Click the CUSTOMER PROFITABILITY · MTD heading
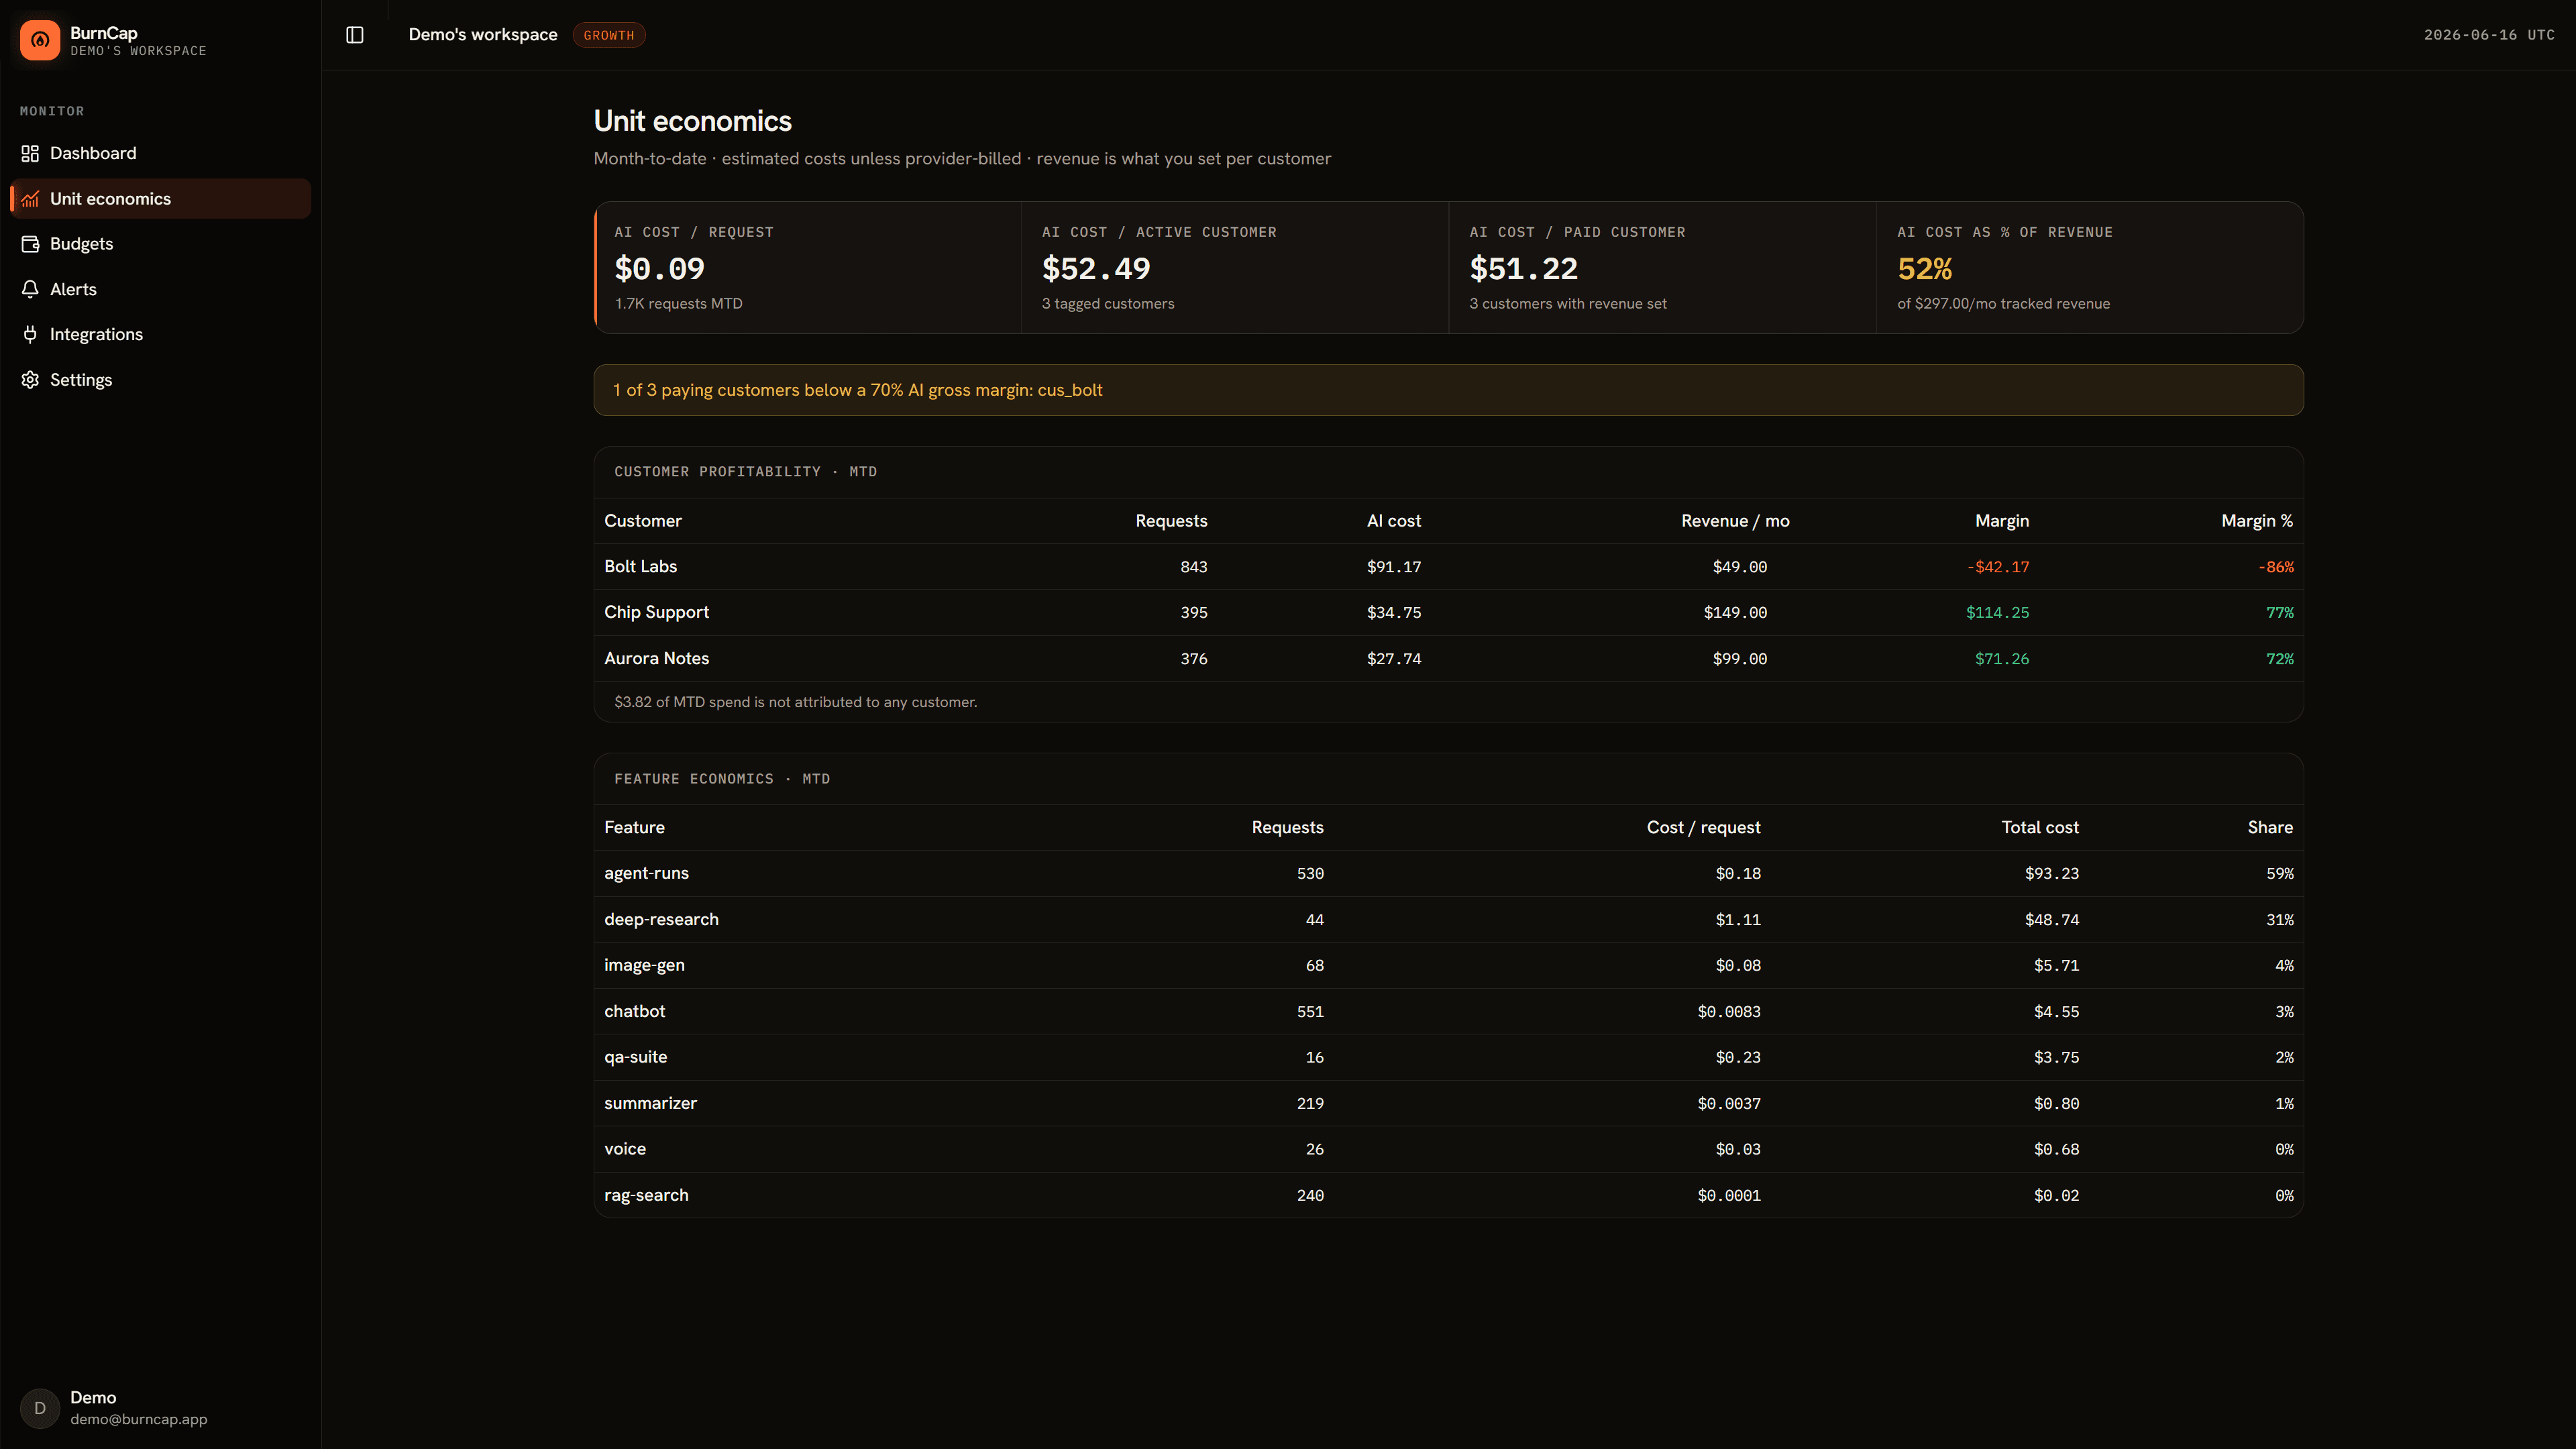2576x1449 pixels. coord(745,472)
